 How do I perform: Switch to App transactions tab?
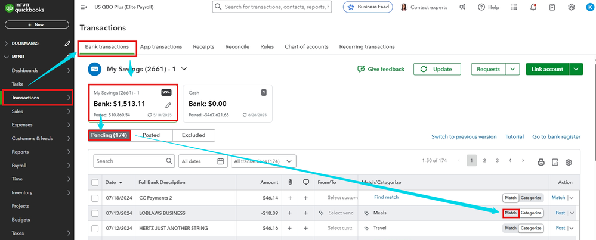point(161,47)
